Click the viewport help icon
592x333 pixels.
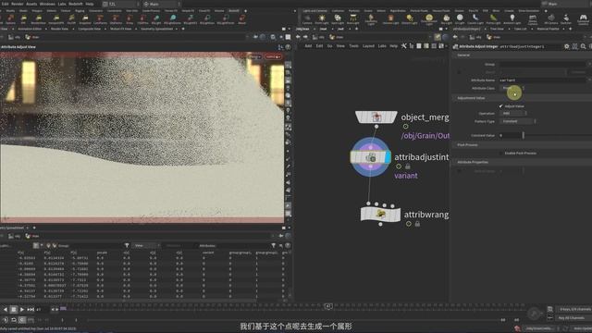(288, 47)
